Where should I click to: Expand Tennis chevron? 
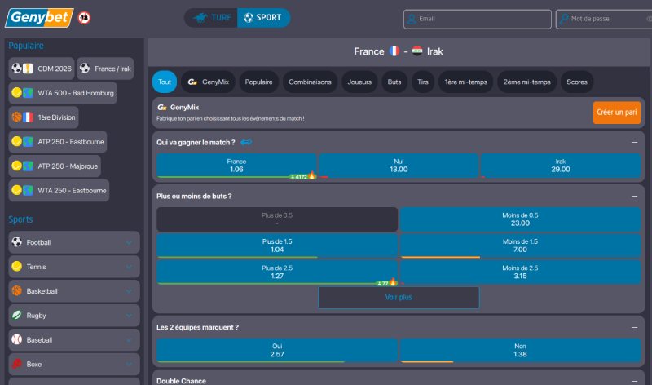click(x=130, y=267)
